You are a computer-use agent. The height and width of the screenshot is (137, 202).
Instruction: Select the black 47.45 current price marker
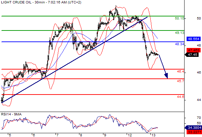coord(192,55)
